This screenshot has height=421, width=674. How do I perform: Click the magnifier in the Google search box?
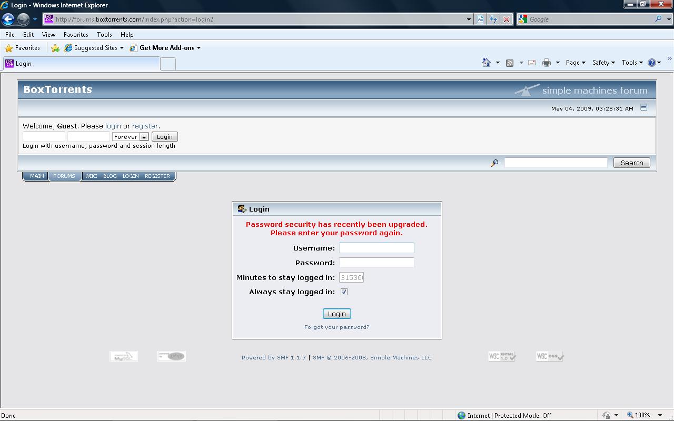(x=658, y=19)
